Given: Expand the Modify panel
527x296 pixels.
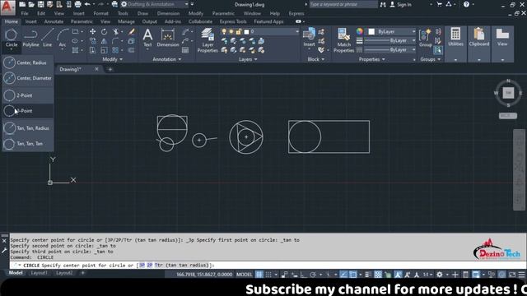Looking at the screenshot, I should [112, 59].
